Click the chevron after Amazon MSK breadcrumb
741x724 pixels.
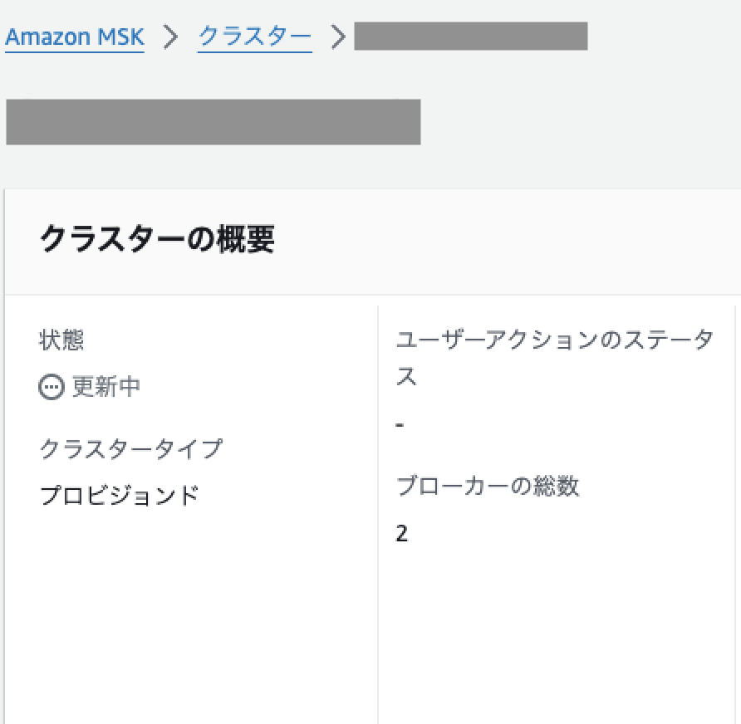(171, 37)
